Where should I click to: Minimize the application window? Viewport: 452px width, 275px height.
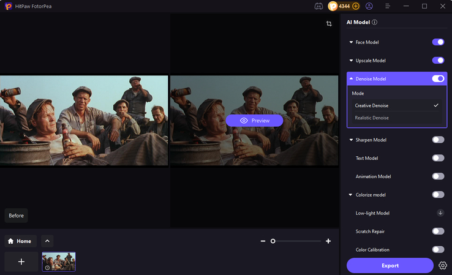[406, 6]
